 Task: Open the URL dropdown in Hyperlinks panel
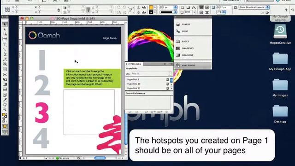click(170, 74)
